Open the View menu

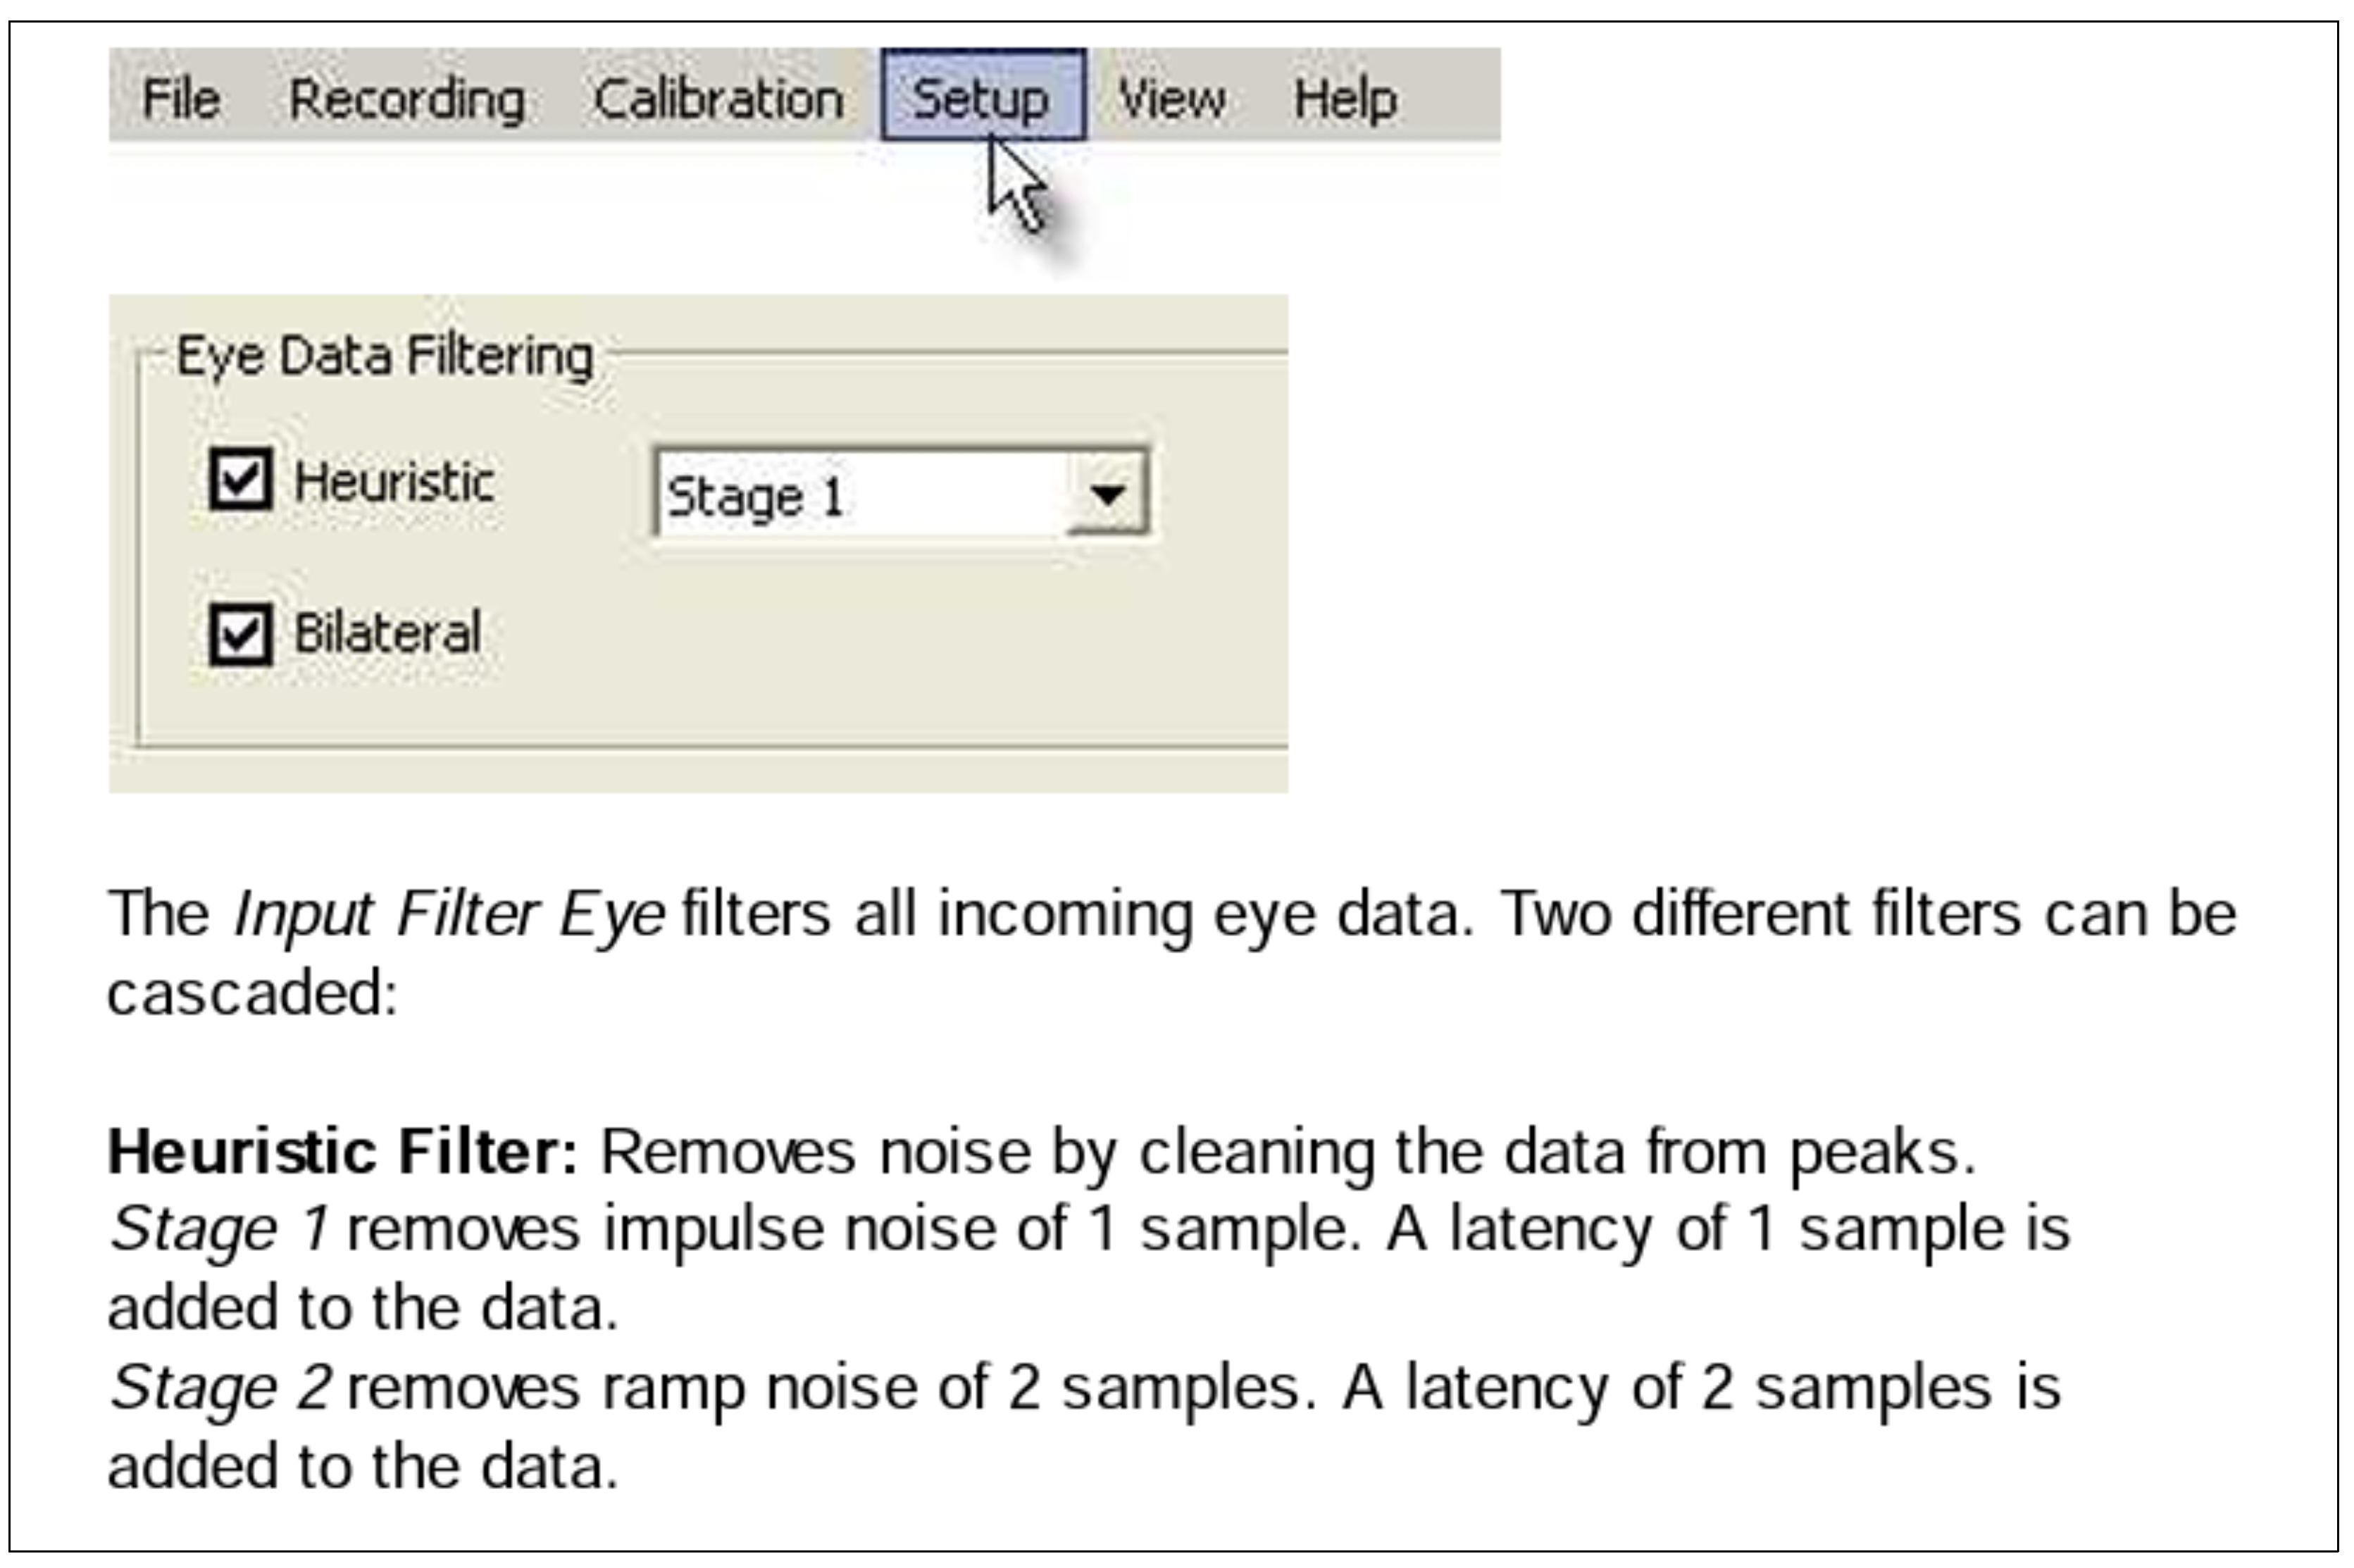pos(1171,99)
